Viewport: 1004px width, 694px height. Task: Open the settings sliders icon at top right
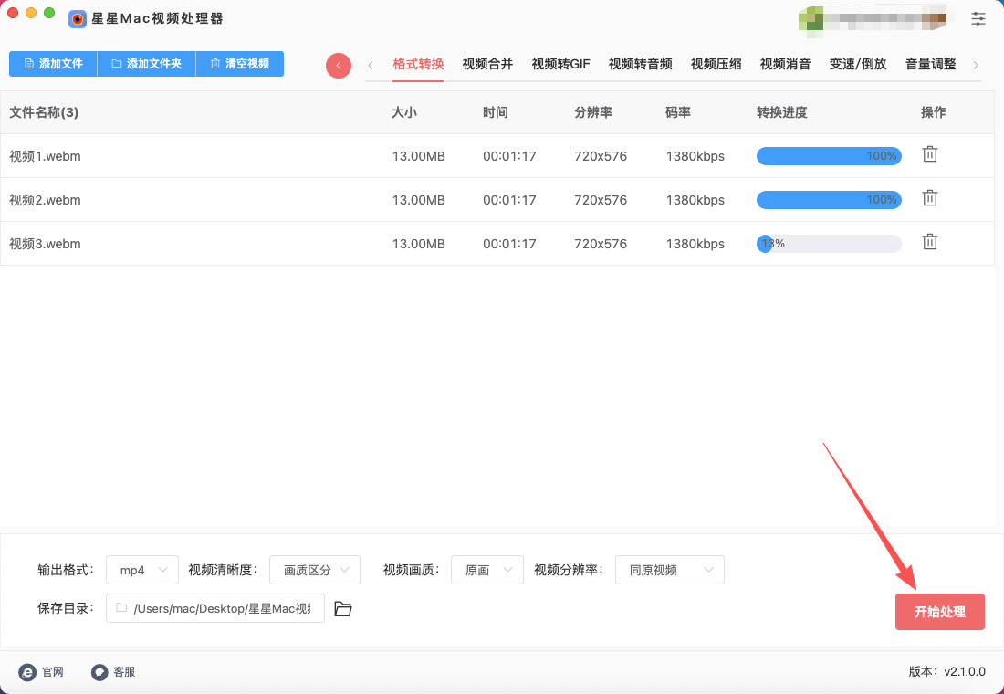click(x=978, y=18)
